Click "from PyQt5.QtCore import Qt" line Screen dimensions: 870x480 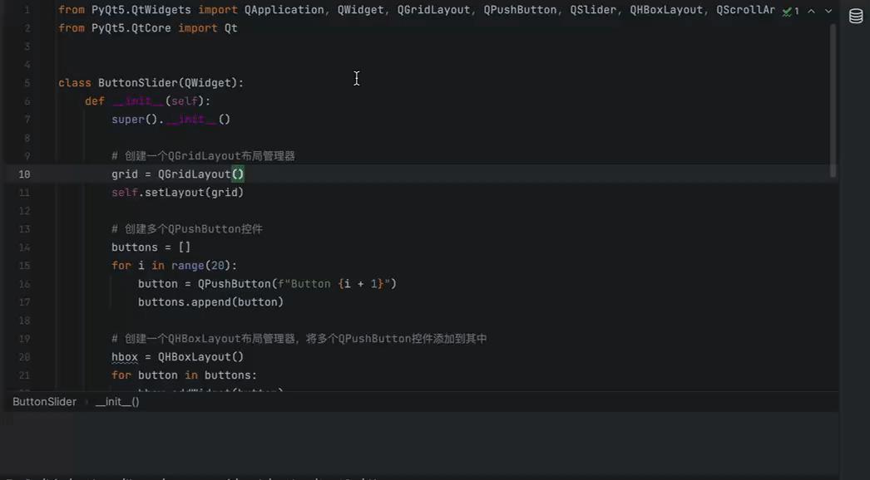click(148, 27)
